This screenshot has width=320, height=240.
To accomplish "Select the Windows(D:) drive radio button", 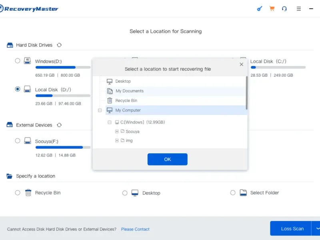I will coord(18,61).
